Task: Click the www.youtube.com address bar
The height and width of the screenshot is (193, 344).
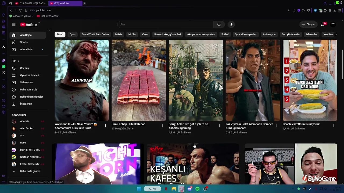Action: pos(40,10)
